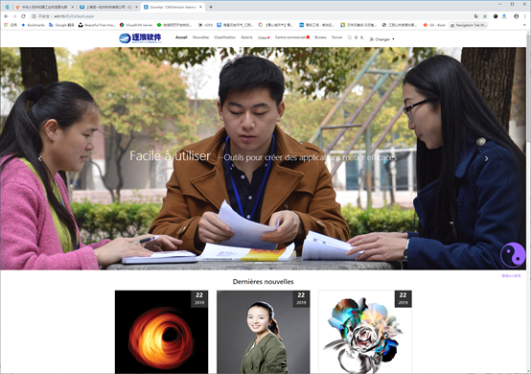Click the site logo in the header

click(x=140, y=38)
